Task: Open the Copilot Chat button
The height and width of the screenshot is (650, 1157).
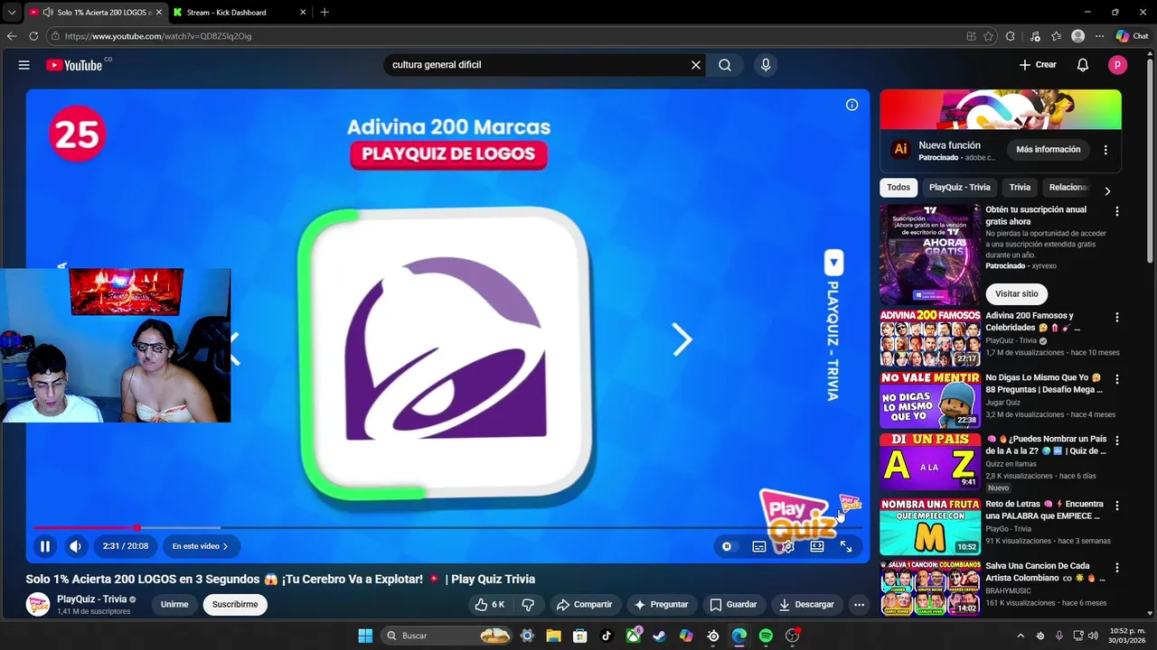Action: pos(1132,36)
